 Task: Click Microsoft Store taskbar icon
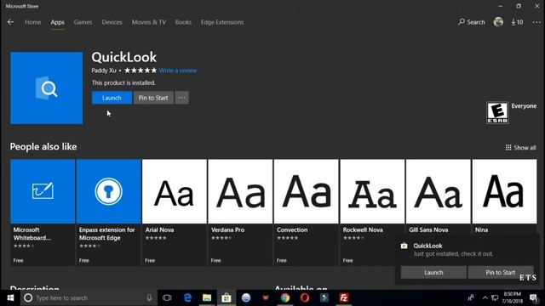pos(227,297)
